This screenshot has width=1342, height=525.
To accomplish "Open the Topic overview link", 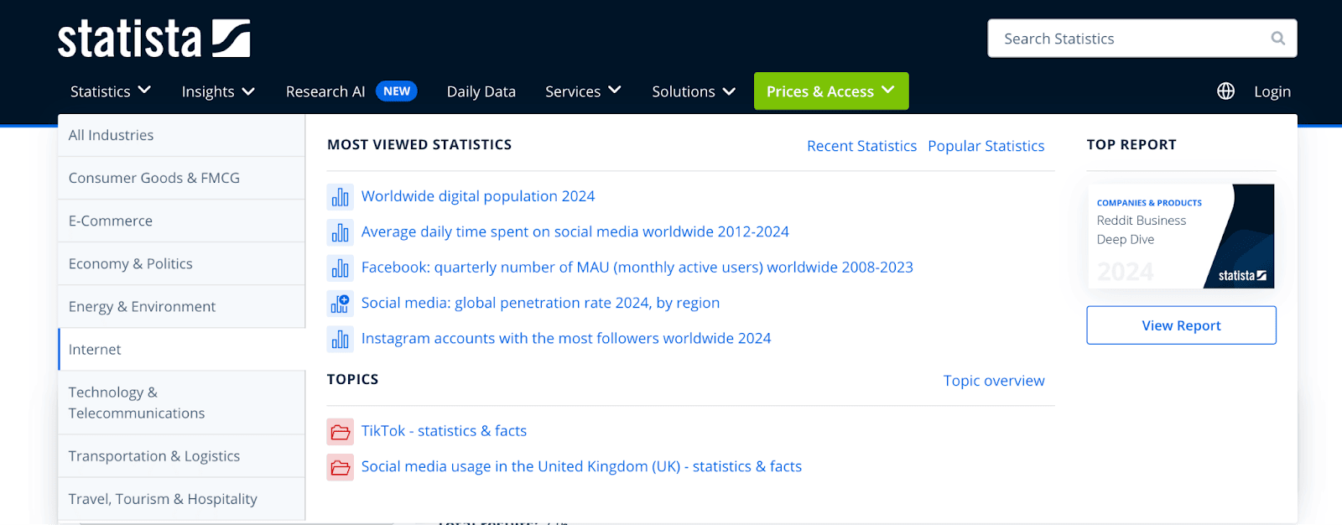I will pos(993,381).
